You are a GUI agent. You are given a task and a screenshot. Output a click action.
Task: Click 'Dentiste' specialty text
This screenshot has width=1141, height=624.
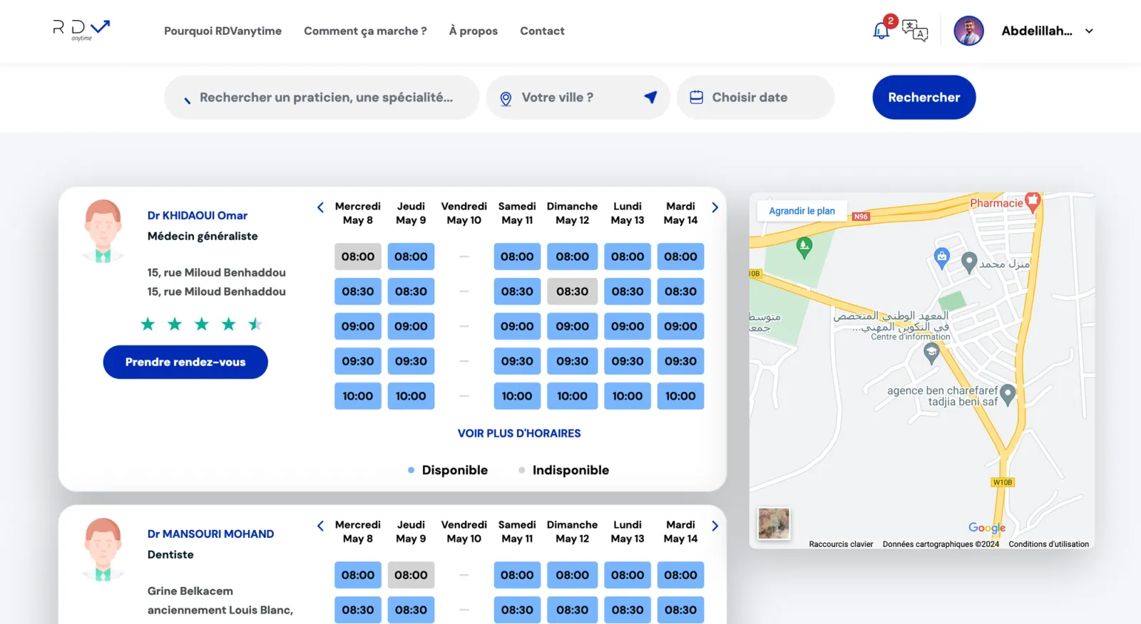coord(170,555)
